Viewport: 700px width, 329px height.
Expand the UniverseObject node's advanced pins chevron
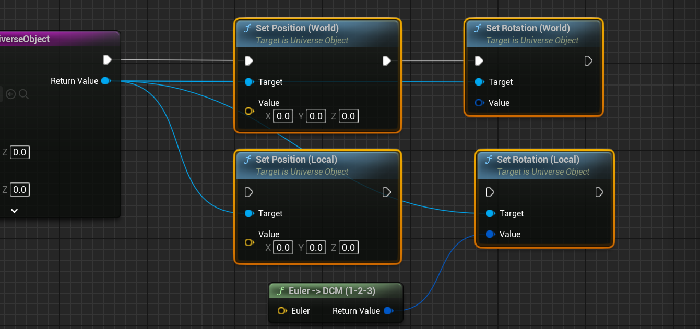pyautogui.click(x=15, y=211)
